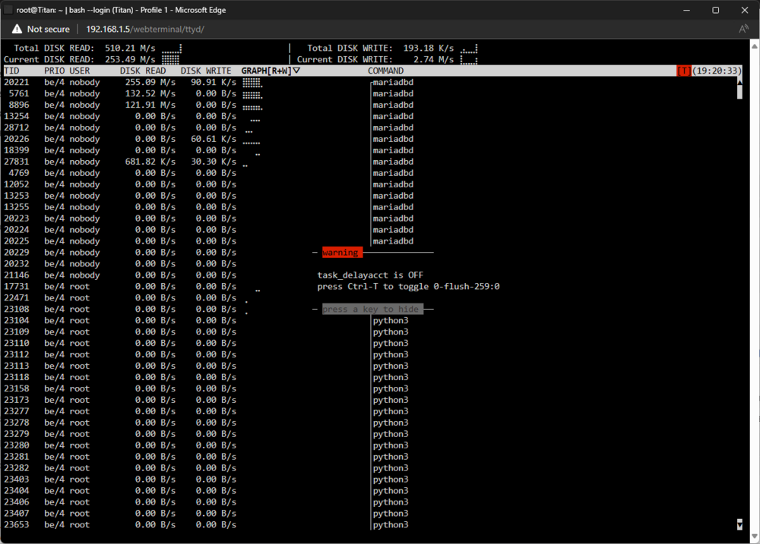Click 30.30 K/s disk write value
The image size is (760, 544).
tap(214, 162)
